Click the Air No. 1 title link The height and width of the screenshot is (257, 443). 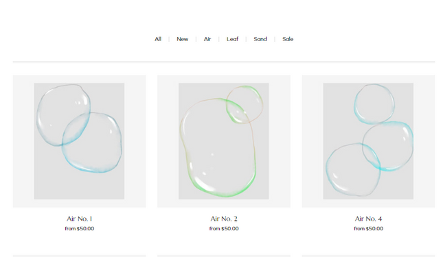click(80, 219)
